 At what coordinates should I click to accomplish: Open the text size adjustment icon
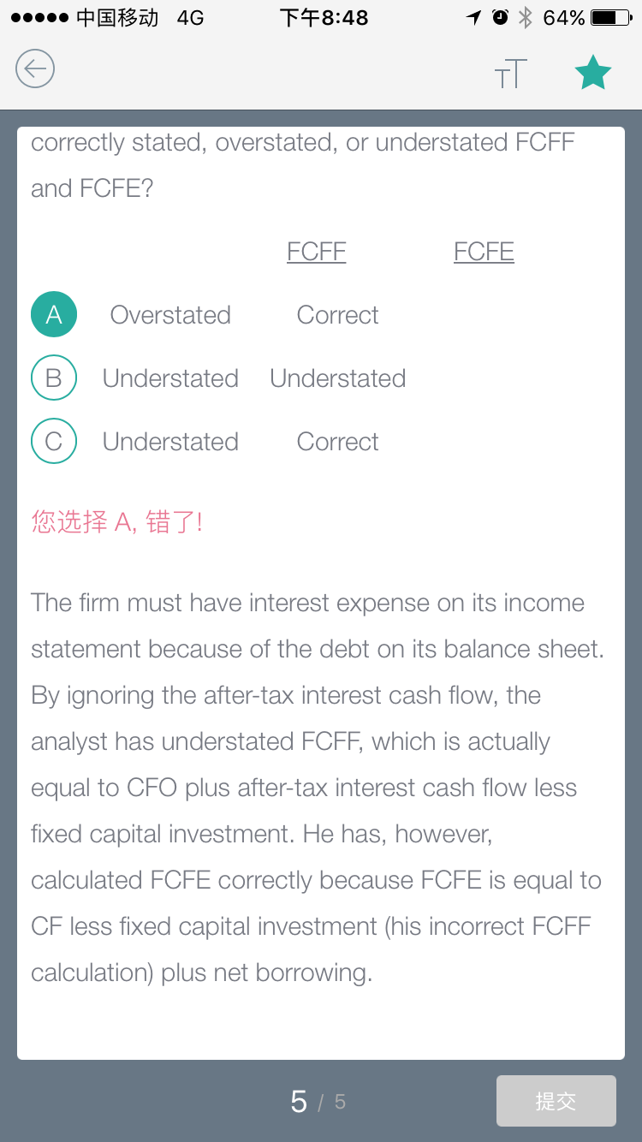[511, 74]
